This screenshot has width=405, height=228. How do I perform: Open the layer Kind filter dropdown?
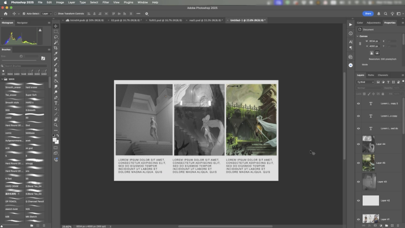[x=366, y=82]
